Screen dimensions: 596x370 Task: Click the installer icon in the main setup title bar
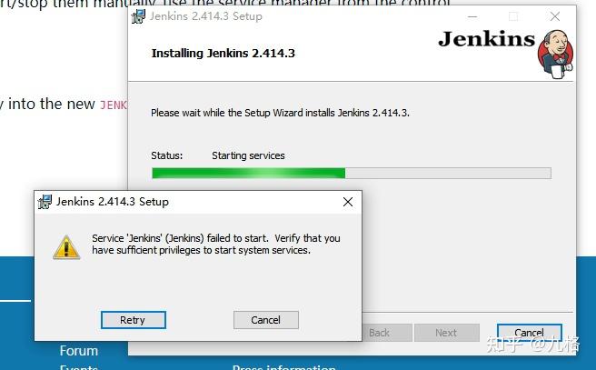[x=138, y=16]
